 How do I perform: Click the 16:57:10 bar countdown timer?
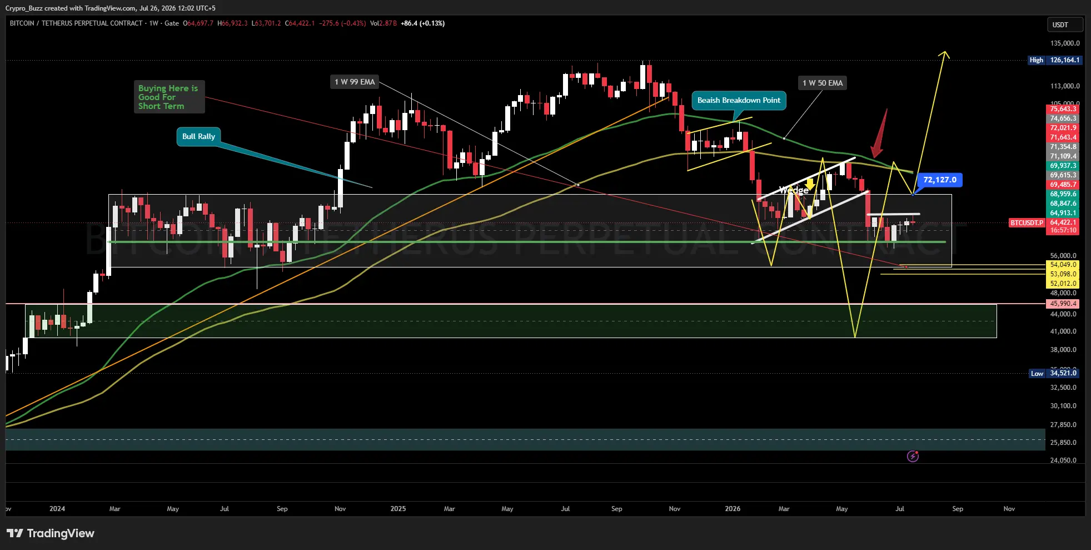[1063, 230]
